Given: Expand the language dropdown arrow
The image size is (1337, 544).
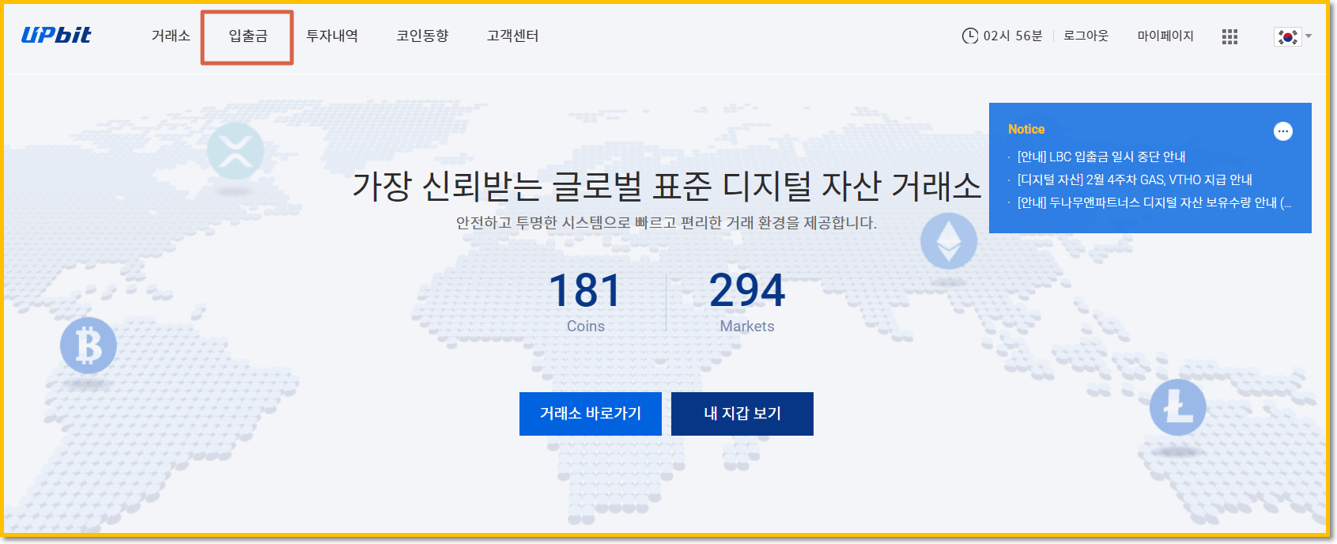Looking at the screenshot, I should pyautogui.click(x=1309, y=36).
